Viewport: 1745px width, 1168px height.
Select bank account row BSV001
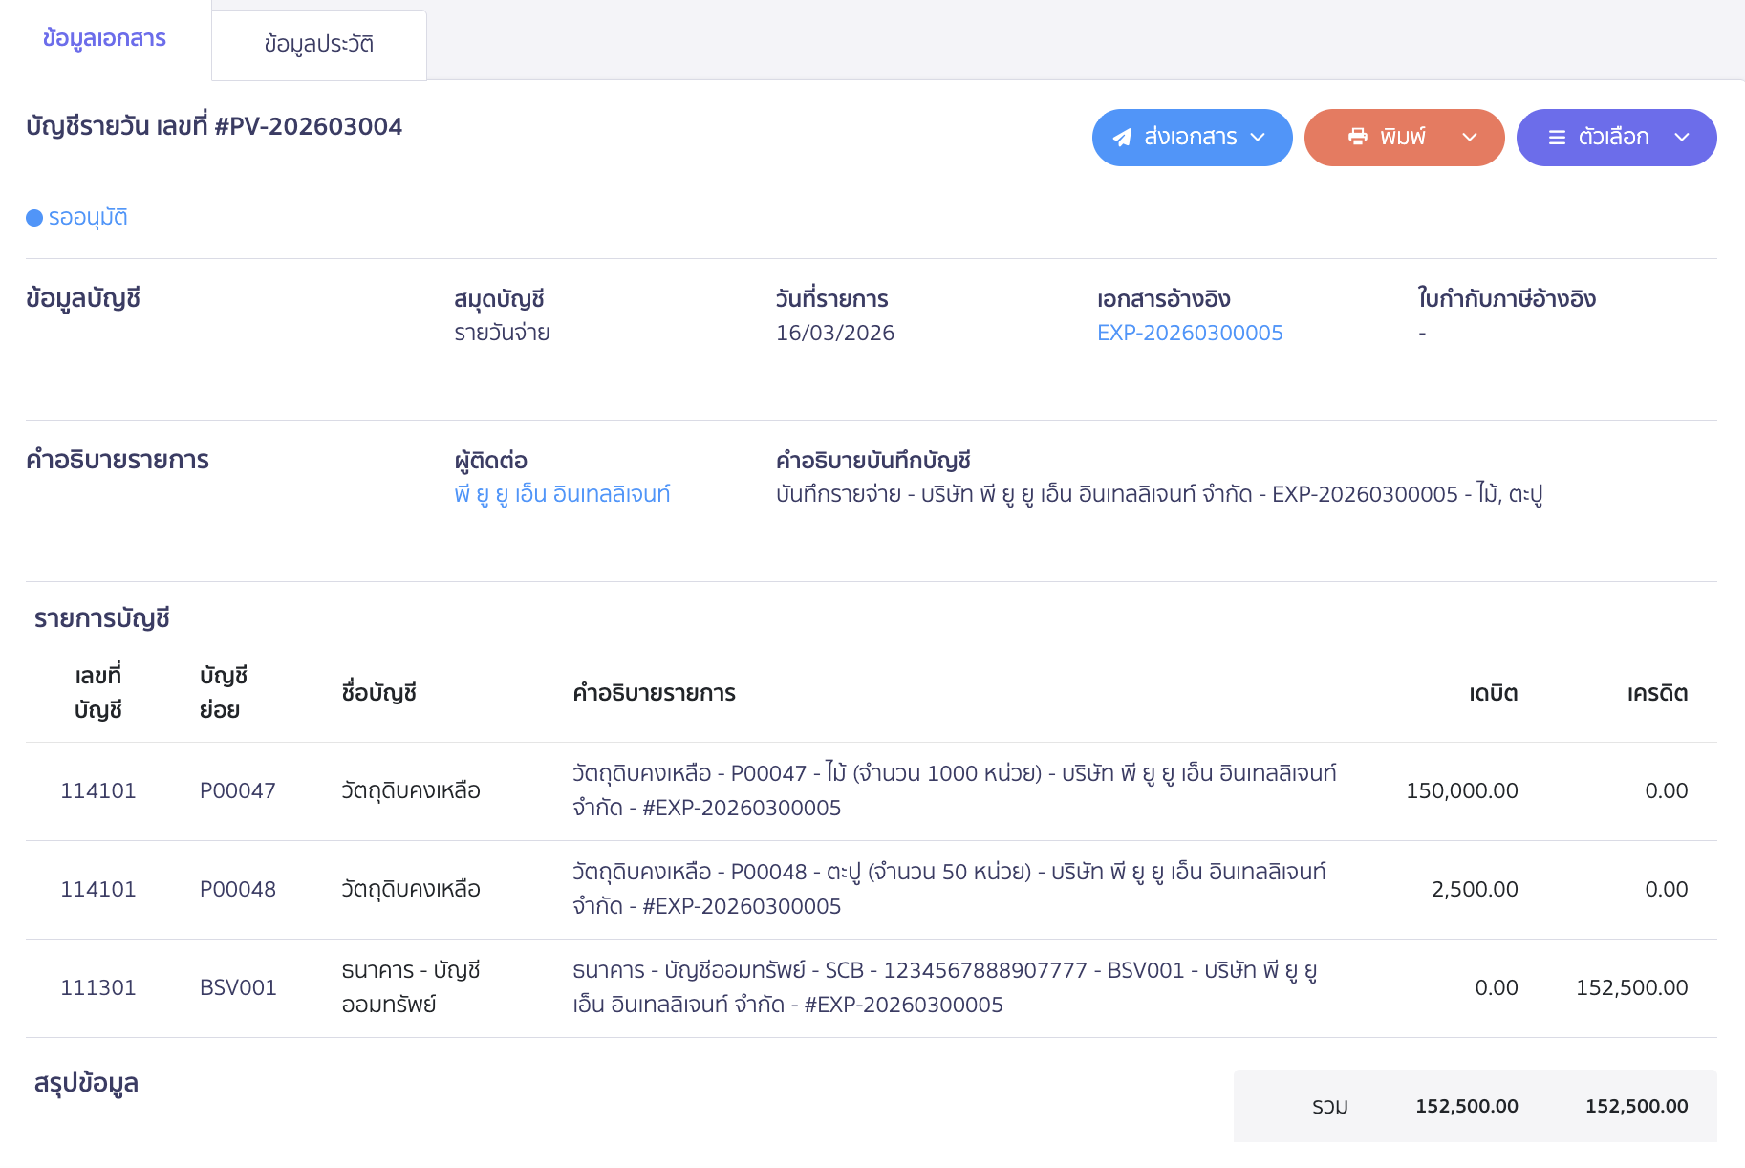coord(238,987)
